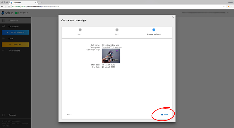Select Step 1 circle in stepper

click(80, 30)
